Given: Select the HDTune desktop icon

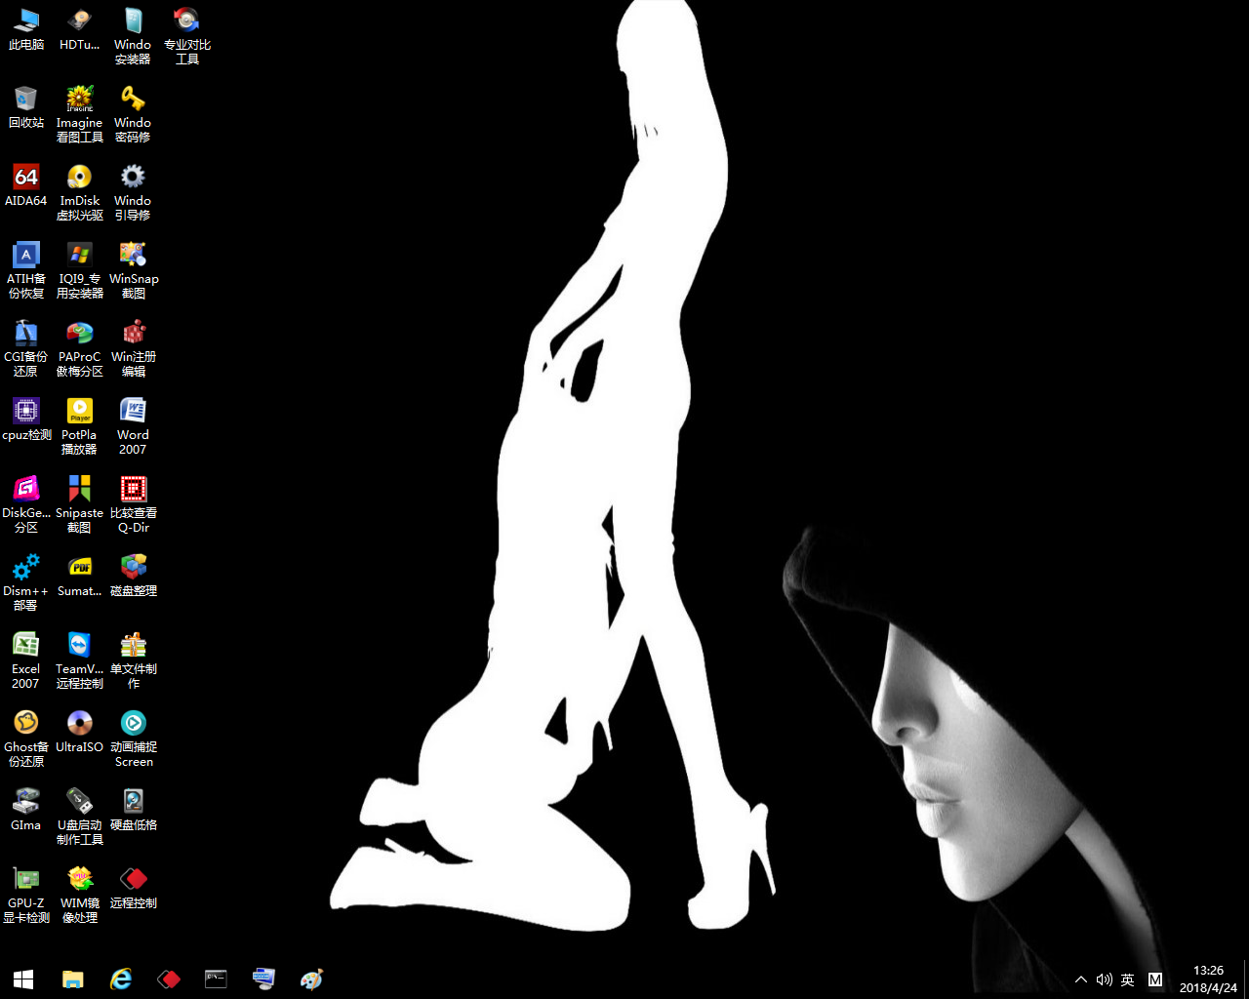Looking at the screenshot, I should click(x=79, y=29).
